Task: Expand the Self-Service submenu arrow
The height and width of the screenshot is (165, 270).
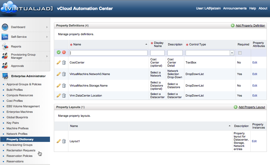Action: [x=47, y=37]
